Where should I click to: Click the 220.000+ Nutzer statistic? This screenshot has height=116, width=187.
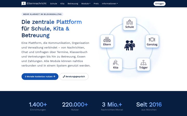pyautogui.click(x=75, y=106)
